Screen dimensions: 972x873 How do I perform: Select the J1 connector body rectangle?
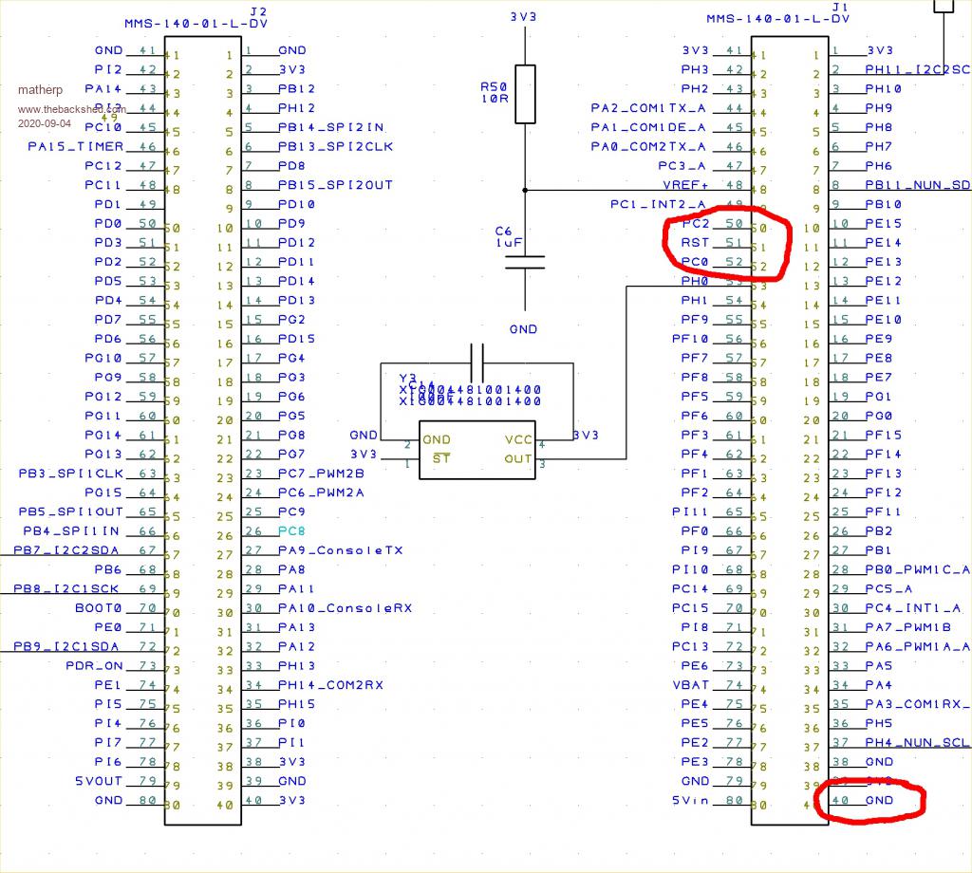pyautogui.click(x=789, y=425)
